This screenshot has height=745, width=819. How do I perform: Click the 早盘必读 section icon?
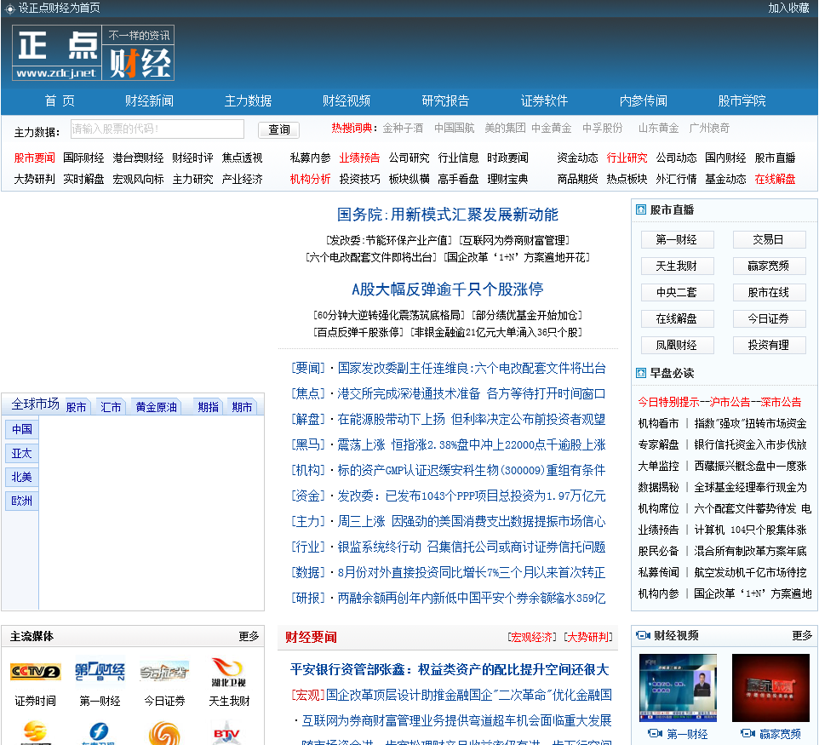[x=641, y=373]
